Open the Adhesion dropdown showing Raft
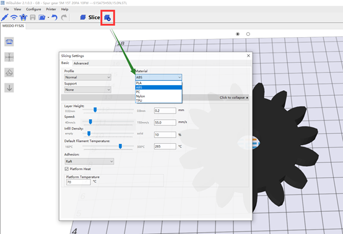343x234 pixels. (89, 161)
